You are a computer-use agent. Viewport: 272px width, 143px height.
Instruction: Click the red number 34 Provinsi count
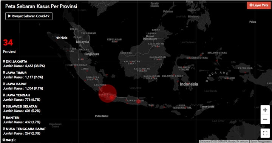pos(8,43)
